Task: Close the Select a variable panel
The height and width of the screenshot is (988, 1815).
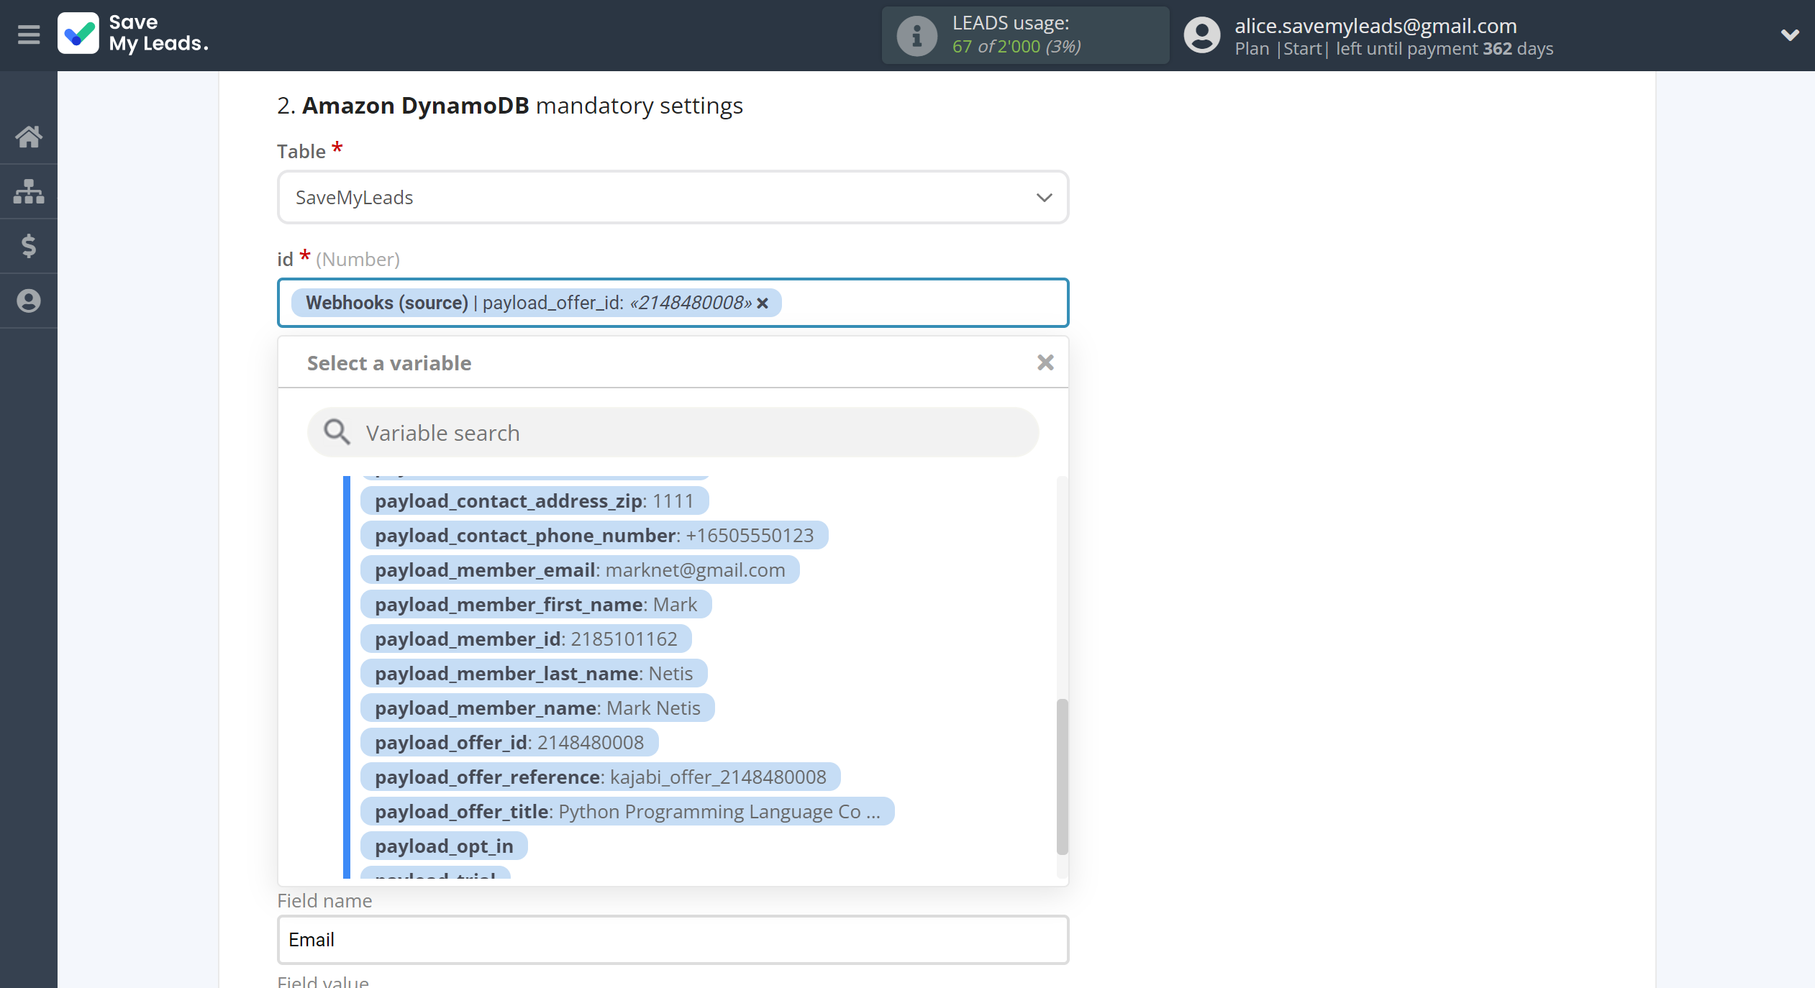Action: click(1045, 362)
